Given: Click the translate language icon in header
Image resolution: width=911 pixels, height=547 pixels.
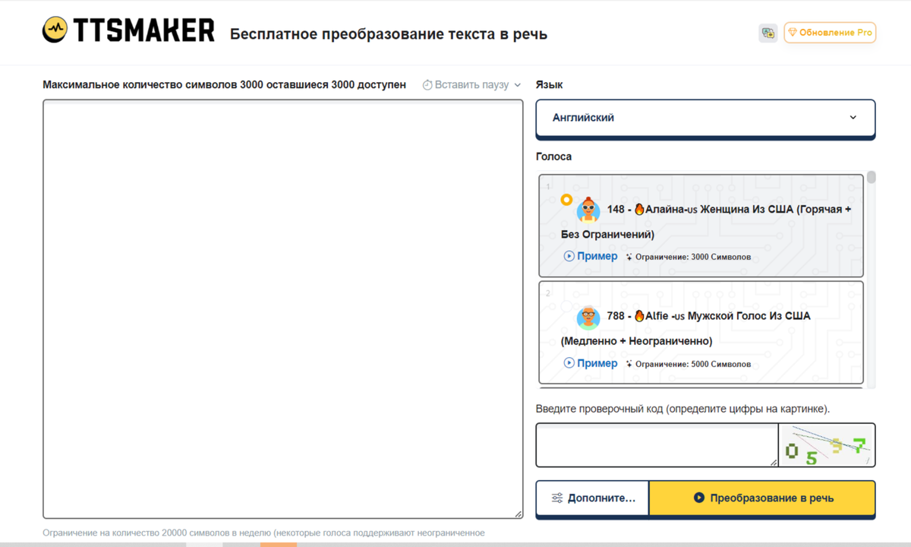Looking at the screenshot, I should pos(768,33).
